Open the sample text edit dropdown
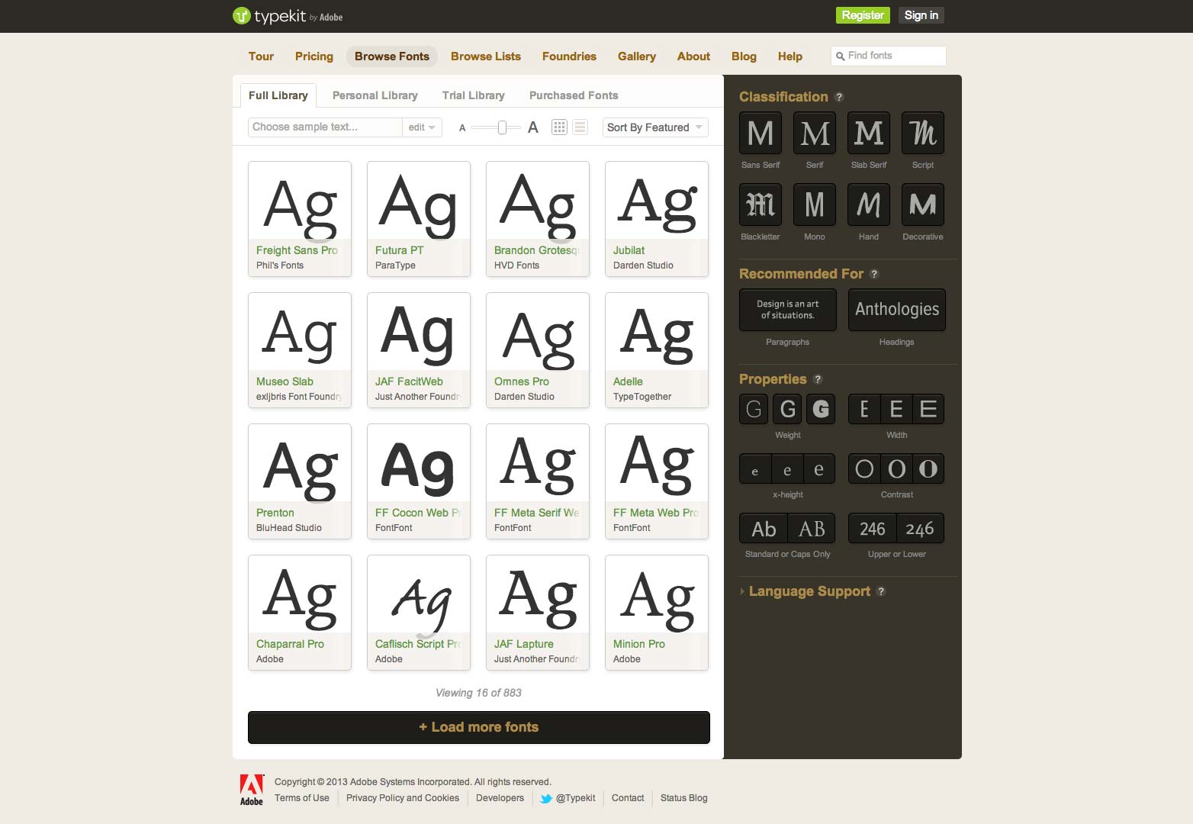 [x=422, y=127]
